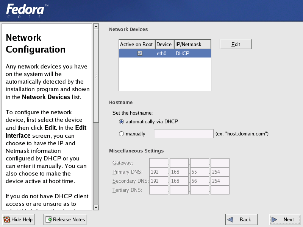
Task: Click the last Primary DNS field 254
Action: [x=220, y=172]
